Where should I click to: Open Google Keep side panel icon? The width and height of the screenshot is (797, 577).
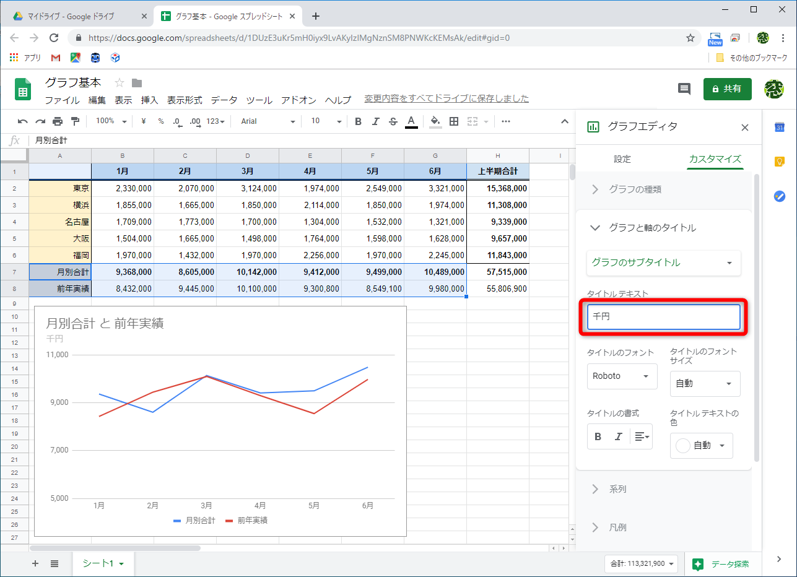pyautogui.click(x=780, y=162)
